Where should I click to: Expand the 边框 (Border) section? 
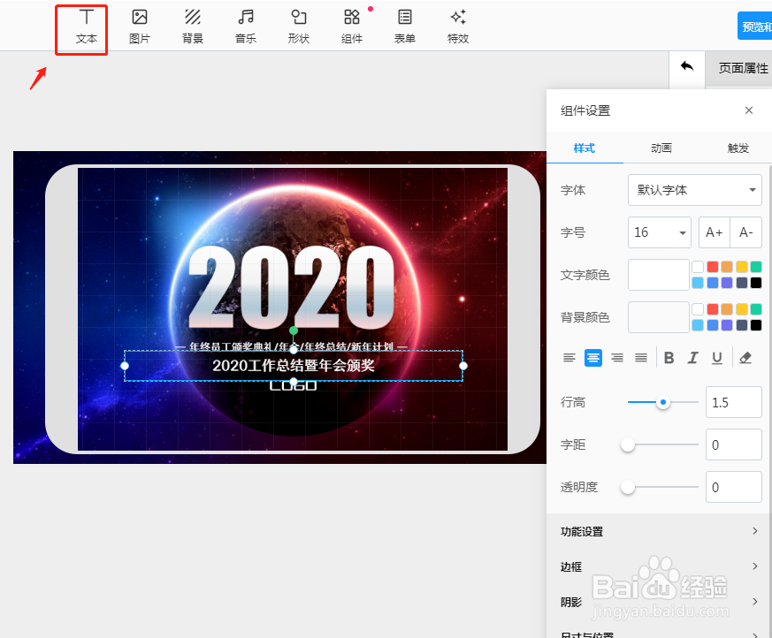(x=659, y=566)
